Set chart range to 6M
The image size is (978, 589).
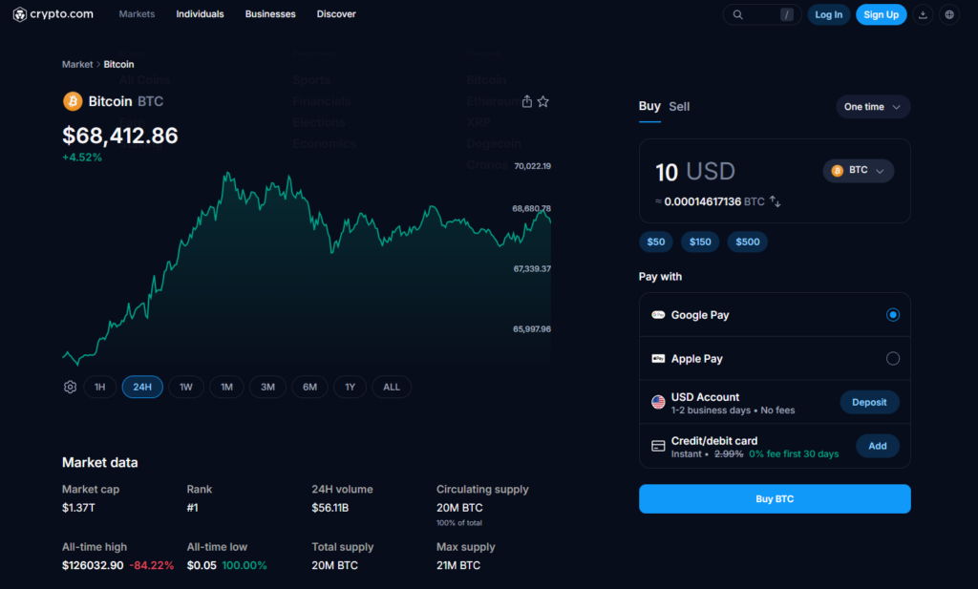[x=310, y=387]
